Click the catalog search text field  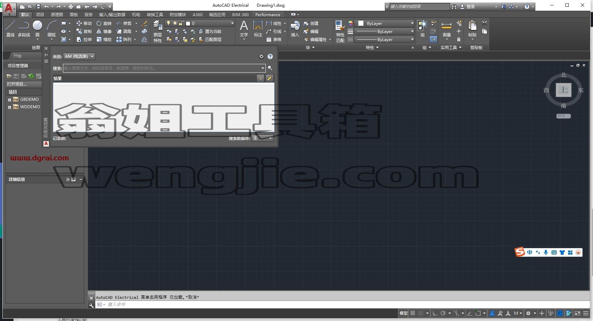click(162, 68)
